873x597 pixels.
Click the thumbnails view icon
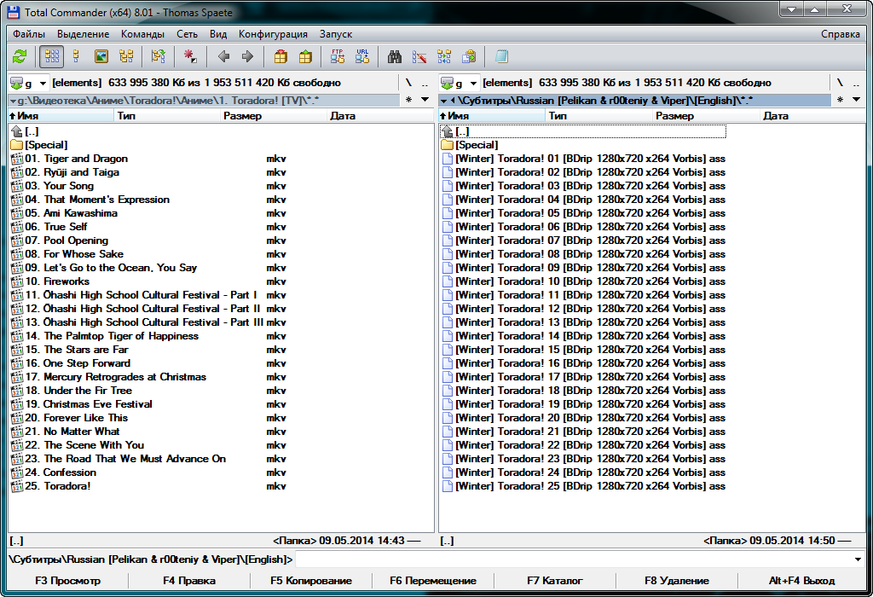click(x=101, y=56)
